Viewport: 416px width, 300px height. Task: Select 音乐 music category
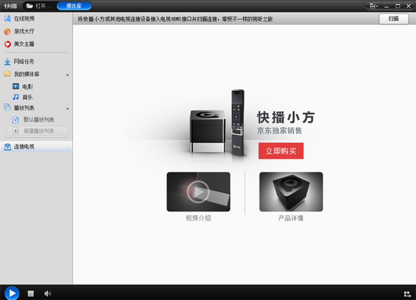tap(27, 97)
